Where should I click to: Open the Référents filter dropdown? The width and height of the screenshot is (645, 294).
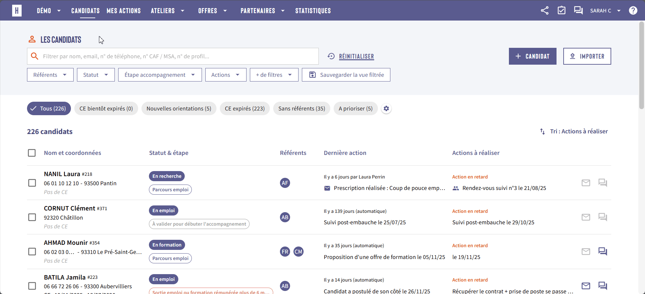click(x=50, y=75)
